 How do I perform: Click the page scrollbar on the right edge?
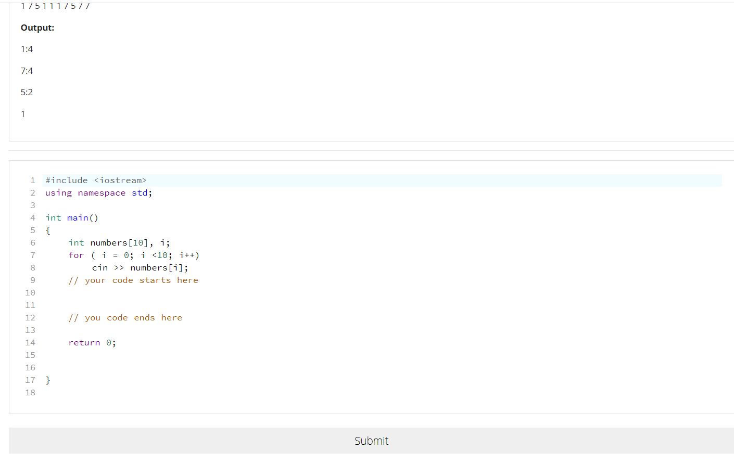click(732, 208)
